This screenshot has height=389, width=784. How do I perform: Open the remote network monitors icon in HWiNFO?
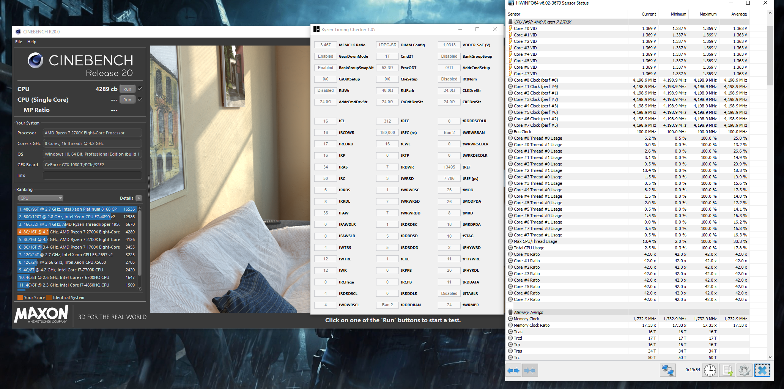(668, 370)
